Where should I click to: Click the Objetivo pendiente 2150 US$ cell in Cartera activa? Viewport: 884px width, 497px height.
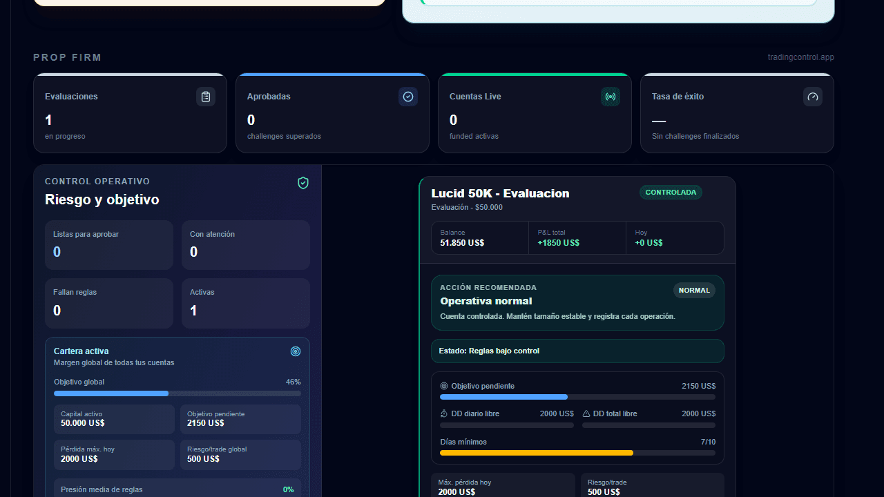tap(240, 419)
